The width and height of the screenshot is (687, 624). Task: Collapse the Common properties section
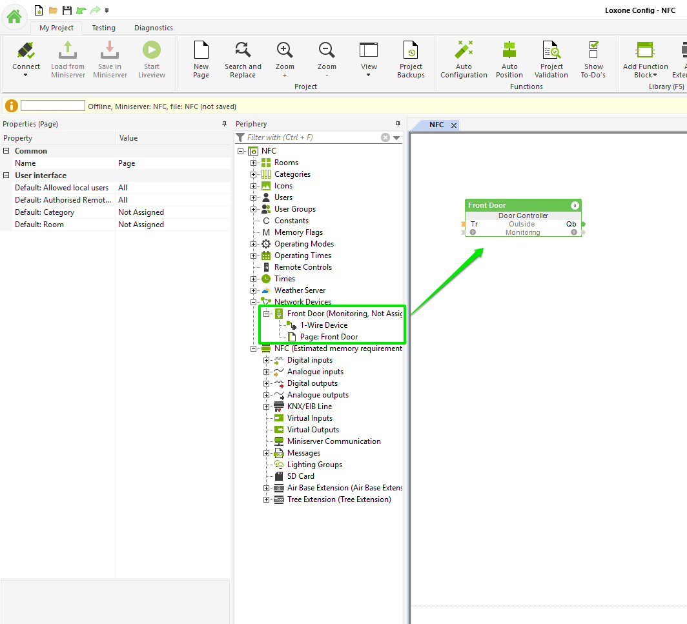(6, 150)
